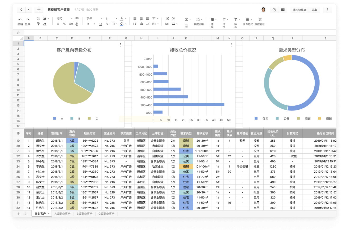
Task: Toggle underline formatting
Action: click(x=100, y=24)
